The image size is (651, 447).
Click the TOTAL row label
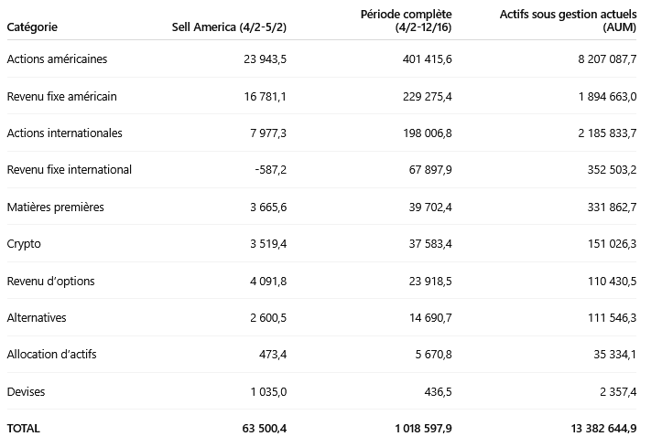click(x=24, y=428)
